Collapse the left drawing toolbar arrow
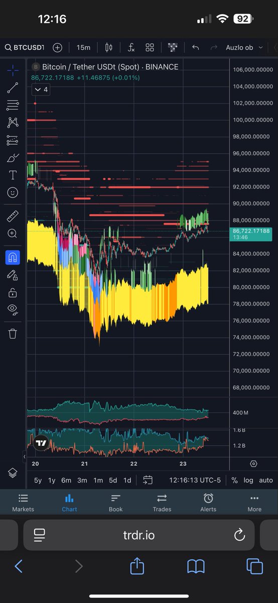Image resolution: width=278 pixels, height=603 pixels. pos(25,456)
